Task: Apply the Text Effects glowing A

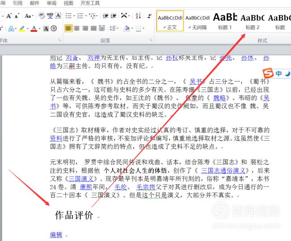Action: pos(11,29)
